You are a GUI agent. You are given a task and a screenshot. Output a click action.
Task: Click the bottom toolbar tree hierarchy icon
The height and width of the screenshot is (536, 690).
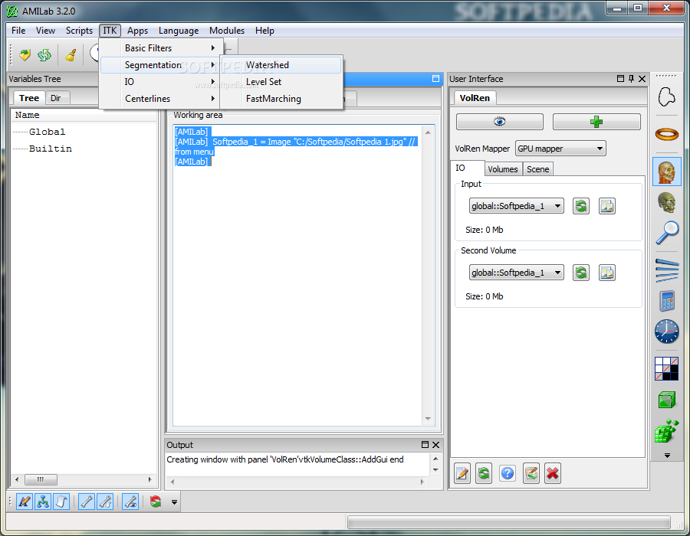(x=43, y=502)
